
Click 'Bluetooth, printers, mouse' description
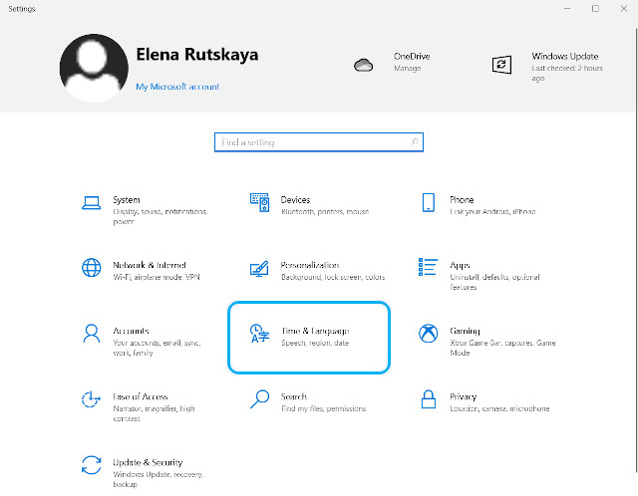(325, 212)
